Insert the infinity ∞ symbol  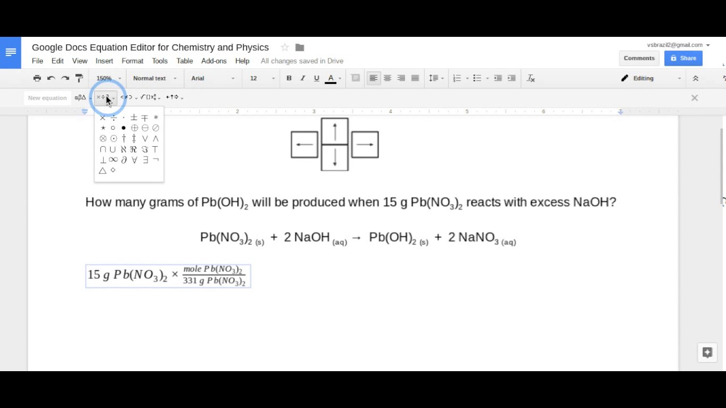[113, 160]
